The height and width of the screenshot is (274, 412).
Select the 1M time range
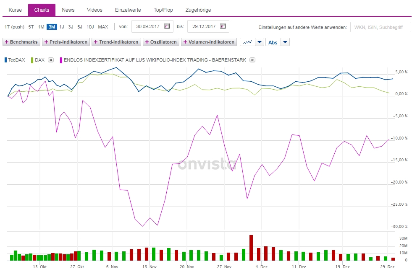(41, 27)
